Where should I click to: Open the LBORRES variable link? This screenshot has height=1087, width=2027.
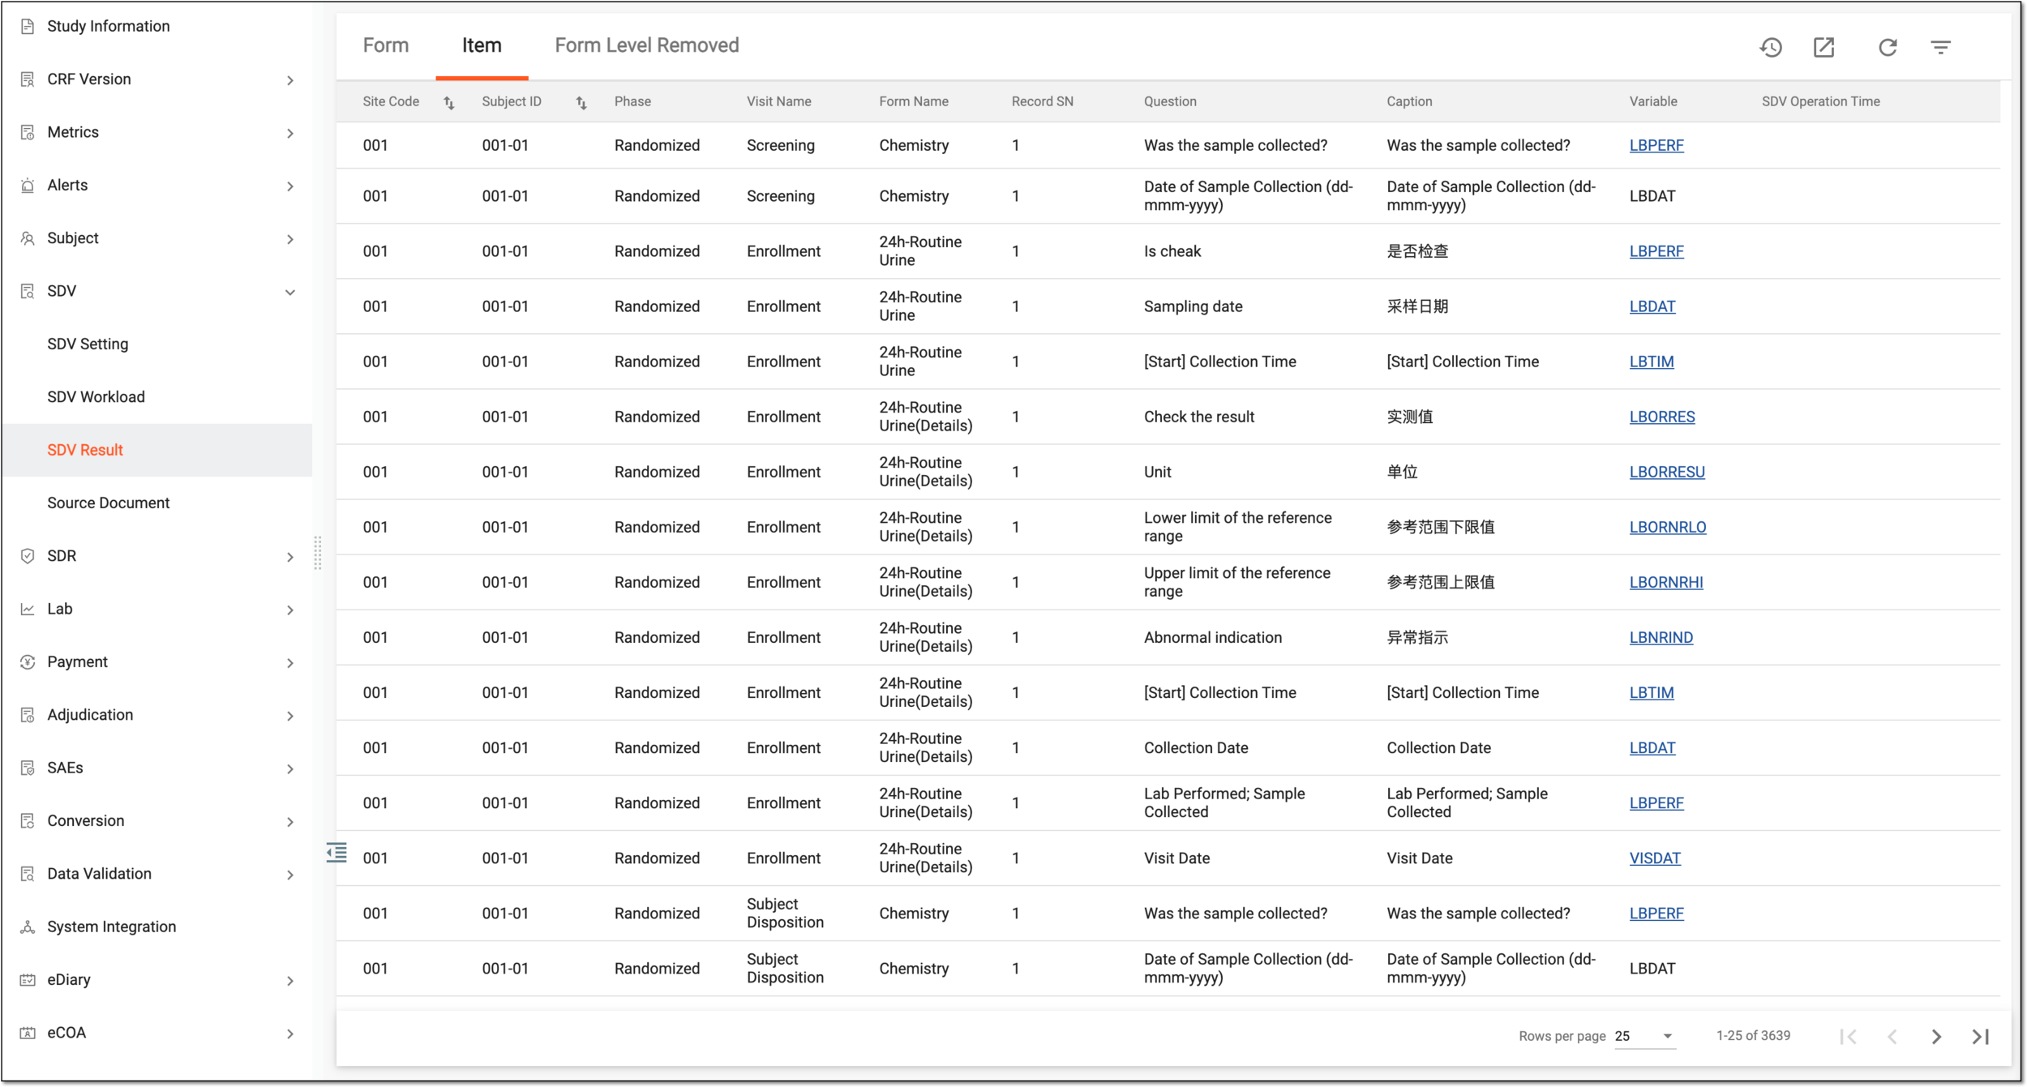coord(1662,417)
